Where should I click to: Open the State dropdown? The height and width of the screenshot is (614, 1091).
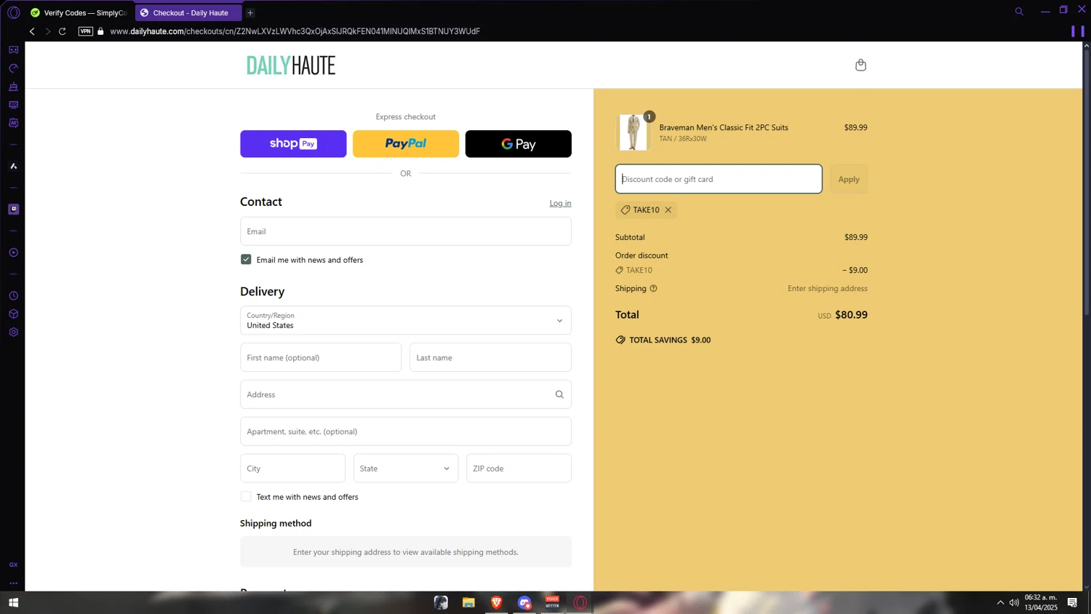point(406,469)
